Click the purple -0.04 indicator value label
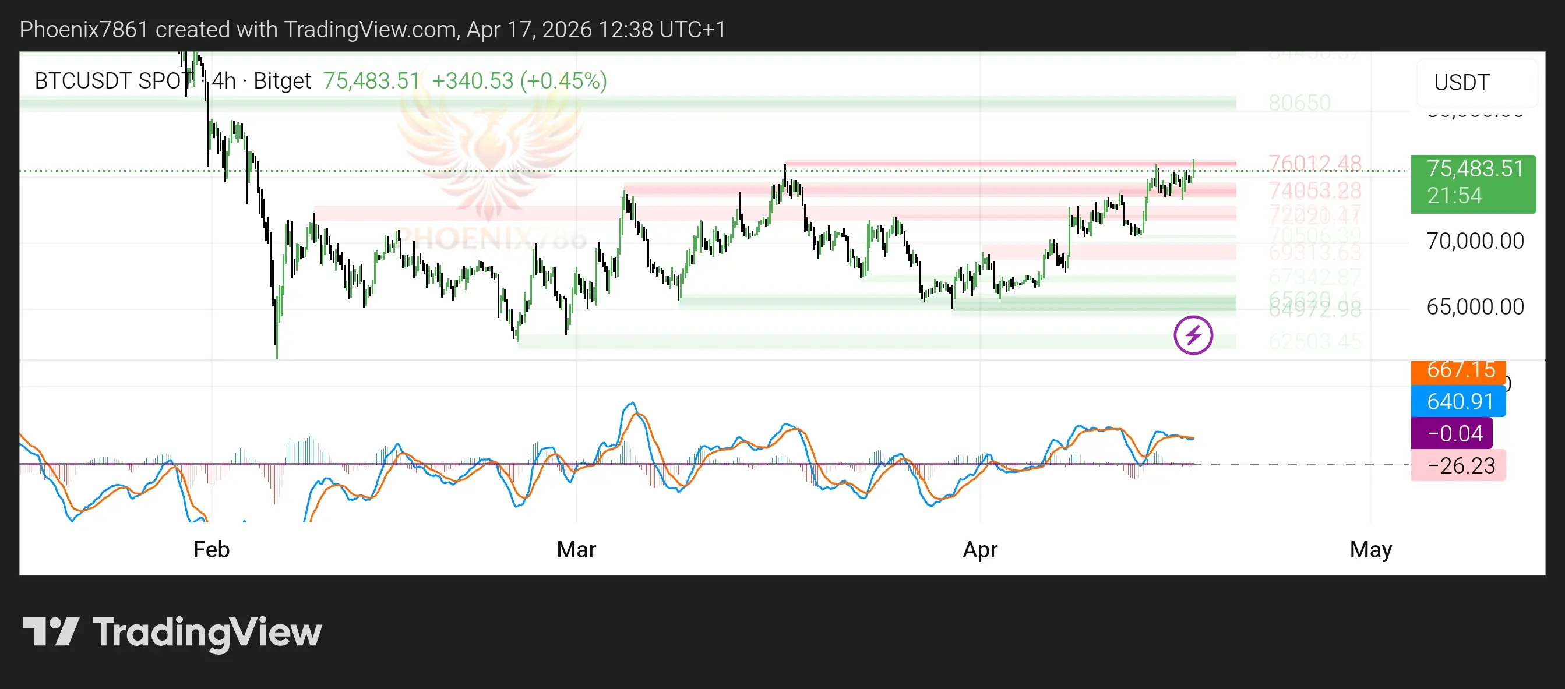Viewport: 1565px width, 689px height. click(x=1451, y=433)
